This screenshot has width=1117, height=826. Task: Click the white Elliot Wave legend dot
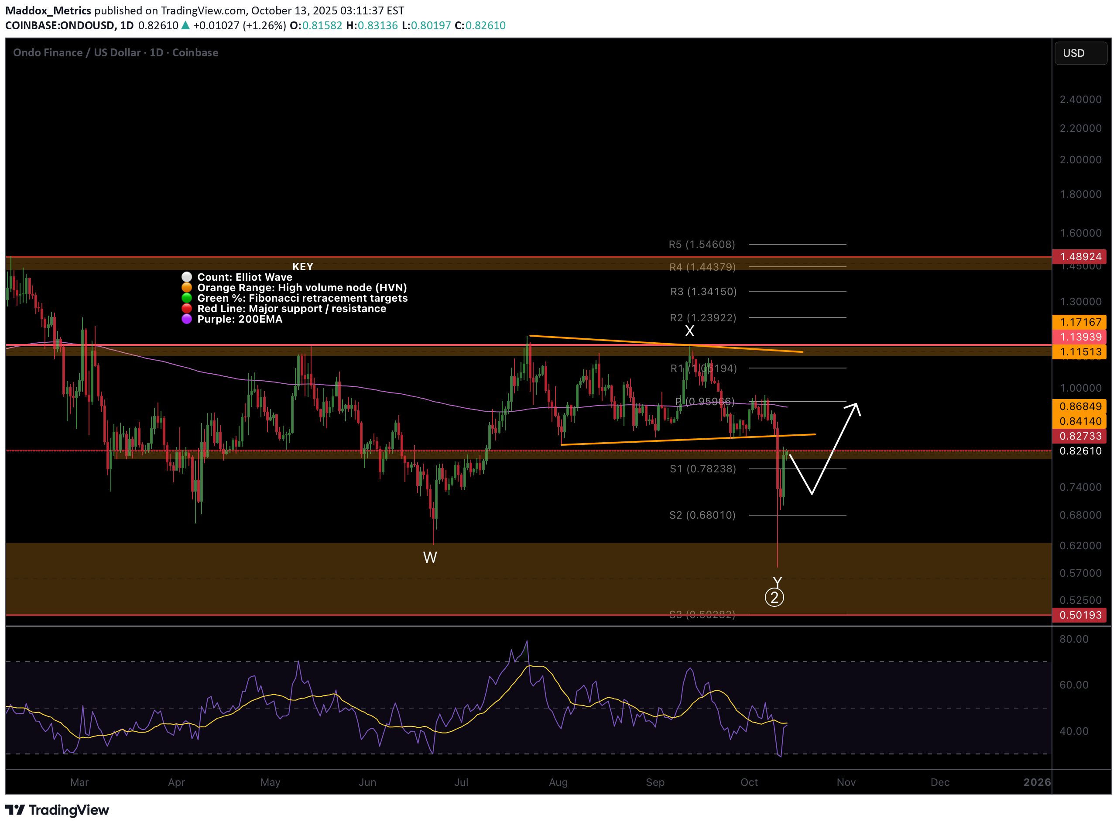point(186,277)
